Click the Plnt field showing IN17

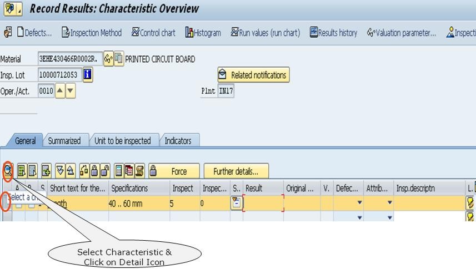click(226, 90)
